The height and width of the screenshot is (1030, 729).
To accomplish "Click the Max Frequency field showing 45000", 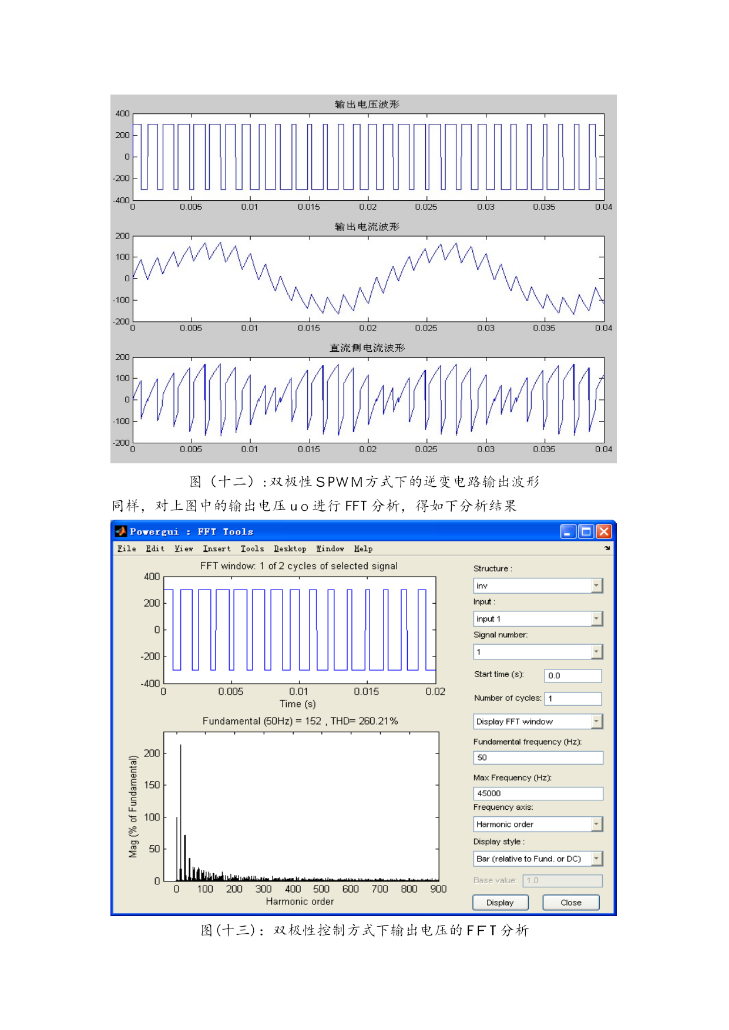I will [538, 793].
